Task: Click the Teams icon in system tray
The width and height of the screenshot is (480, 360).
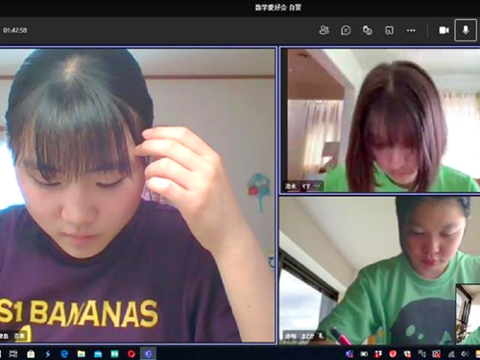Action: 349,353
